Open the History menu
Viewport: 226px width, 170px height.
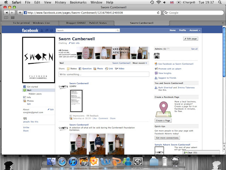pyautogui.click(x=60, y=2)
